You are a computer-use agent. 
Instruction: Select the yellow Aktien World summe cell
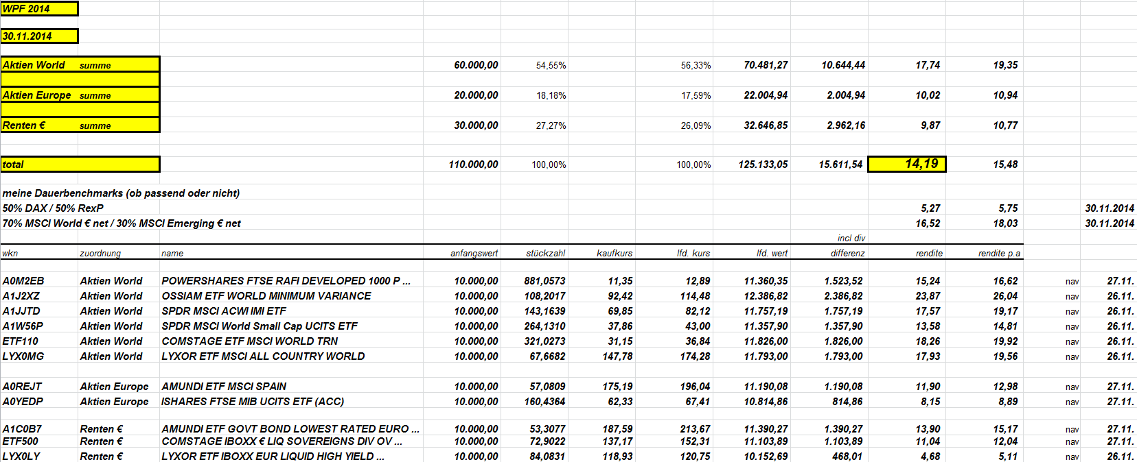(x=80, y=64)
